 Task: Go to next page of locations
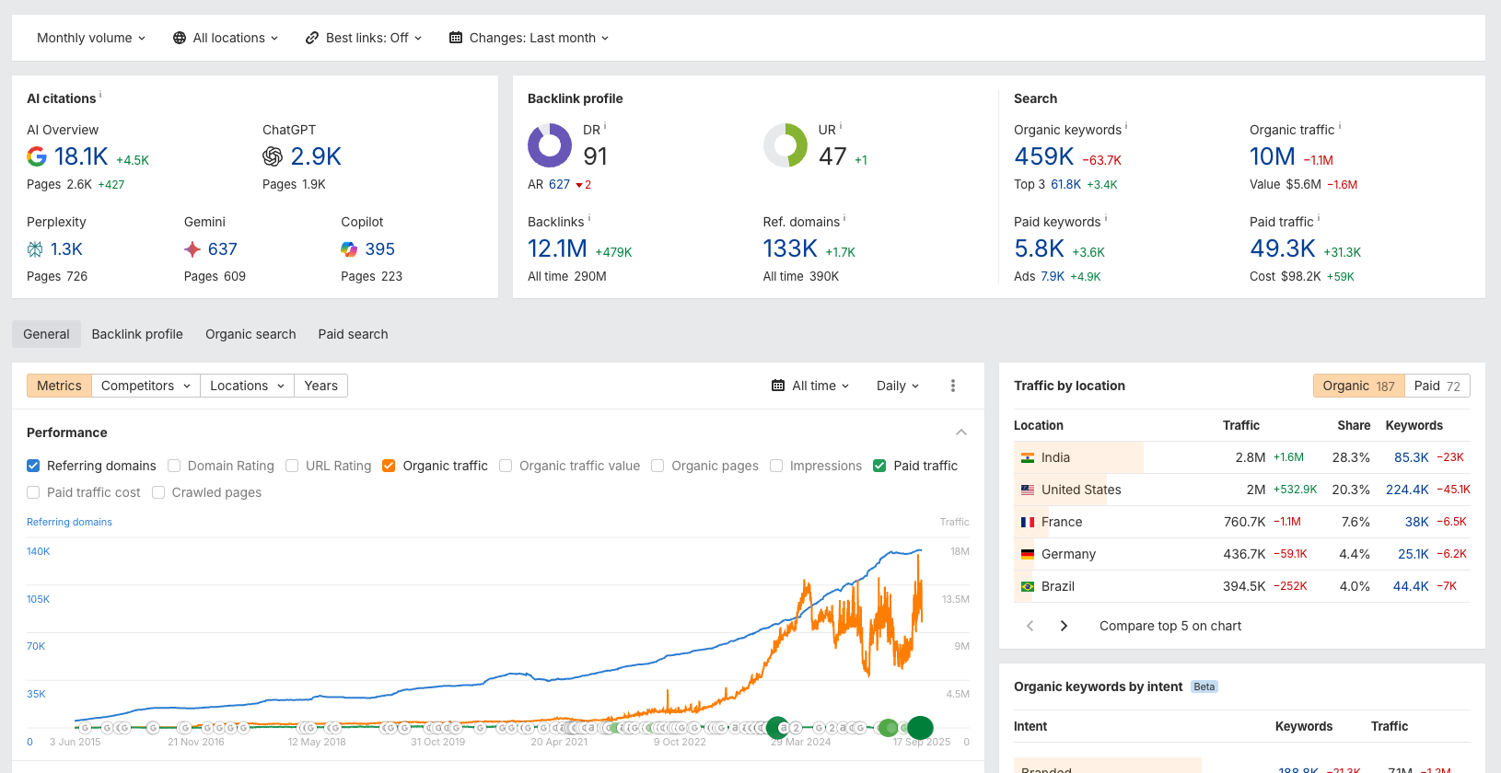click(1064, 626)
